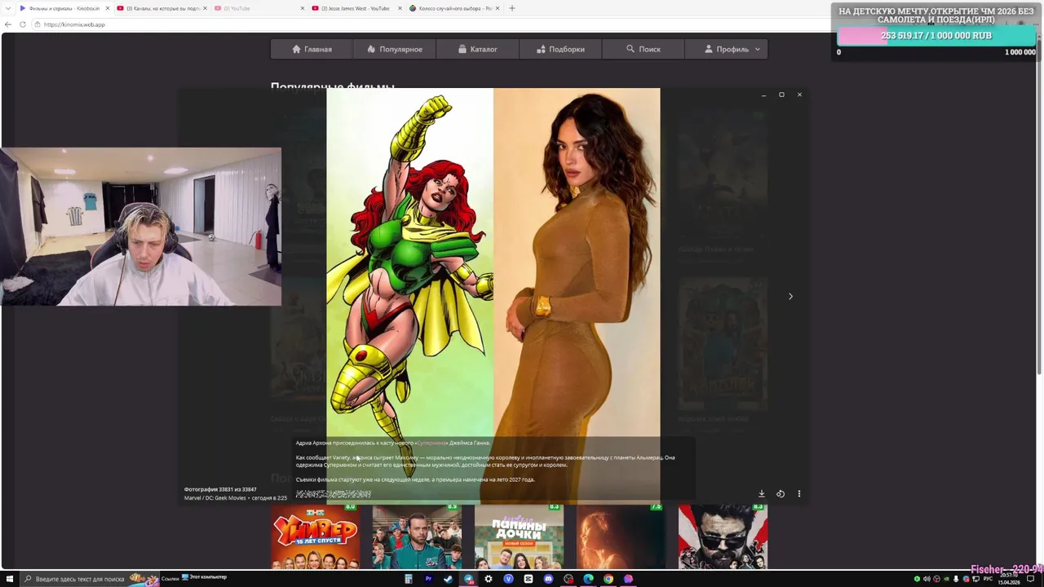1044x587 pixels.
Task: Reload the page with refresh icon
Action: pos(22,24)
